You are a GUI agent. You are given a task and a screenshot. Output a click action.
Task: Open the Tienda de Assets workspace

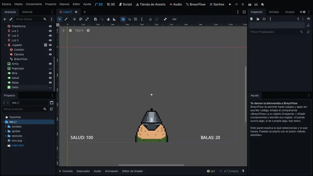[x=151, y=4]
